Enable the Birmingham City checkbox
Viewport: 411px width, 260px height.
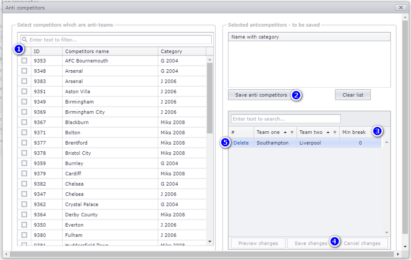pos(24,112)
